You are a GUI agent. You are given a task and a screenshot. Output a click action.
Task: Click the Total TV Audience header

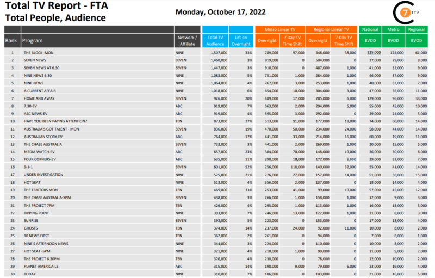tap(215, 40)
